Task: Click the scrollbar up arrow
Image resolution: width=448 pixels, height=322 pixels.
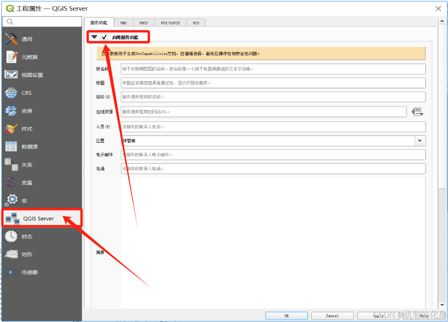Action: 442,21
